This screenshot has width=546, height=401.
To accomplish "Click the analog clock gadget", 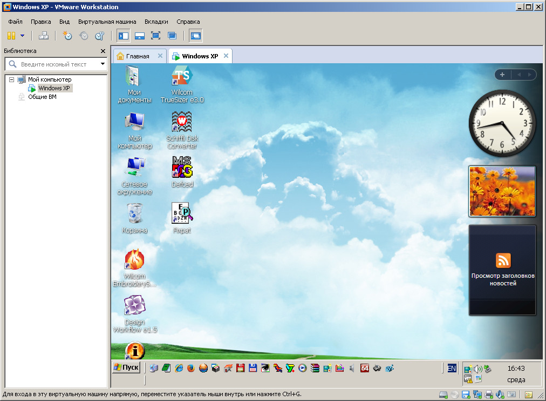I will click(x=502, y=123).
